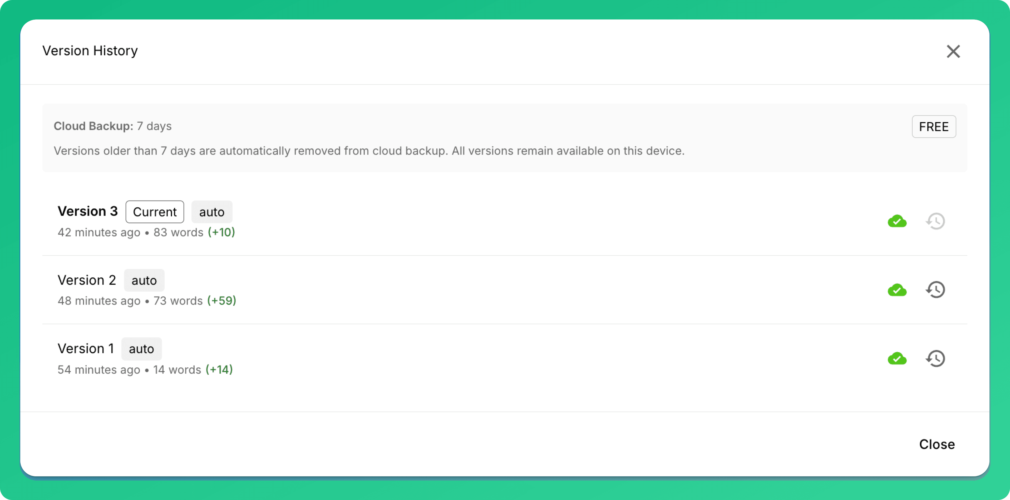Image resolution: width=1010 pixels, height=500 pixels.
Task: Click the Close button at bottom
Action: [x=937, y=444]
